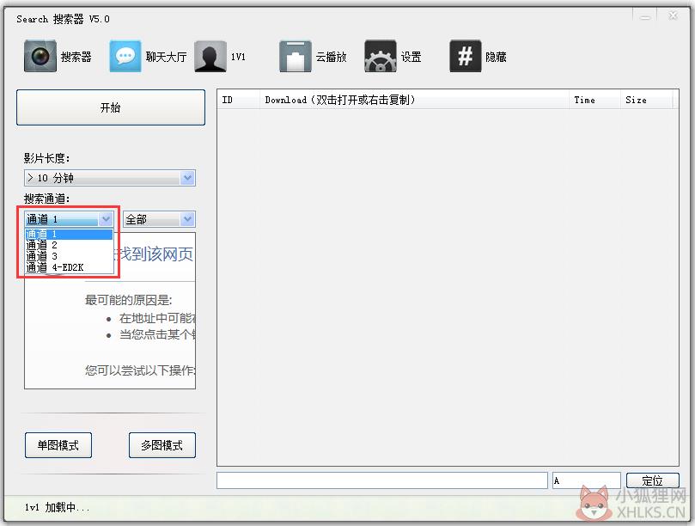Click the 定位 button
This screenshot has height=526, width=695.
pyautogui.click(x=652, y=480)
